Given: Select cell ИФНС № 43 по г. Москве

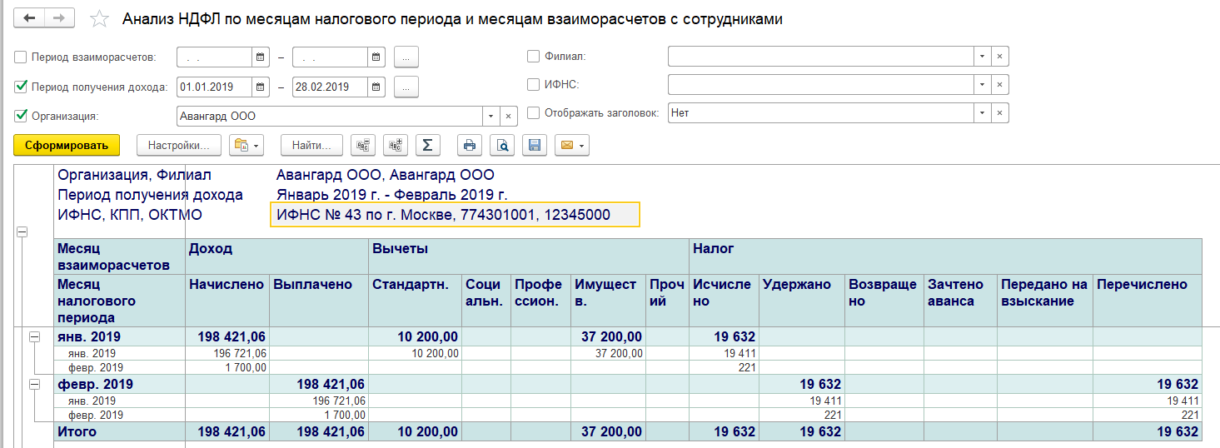Looking at the screenshot, I should pyautogui.click(x=456, y=215).
